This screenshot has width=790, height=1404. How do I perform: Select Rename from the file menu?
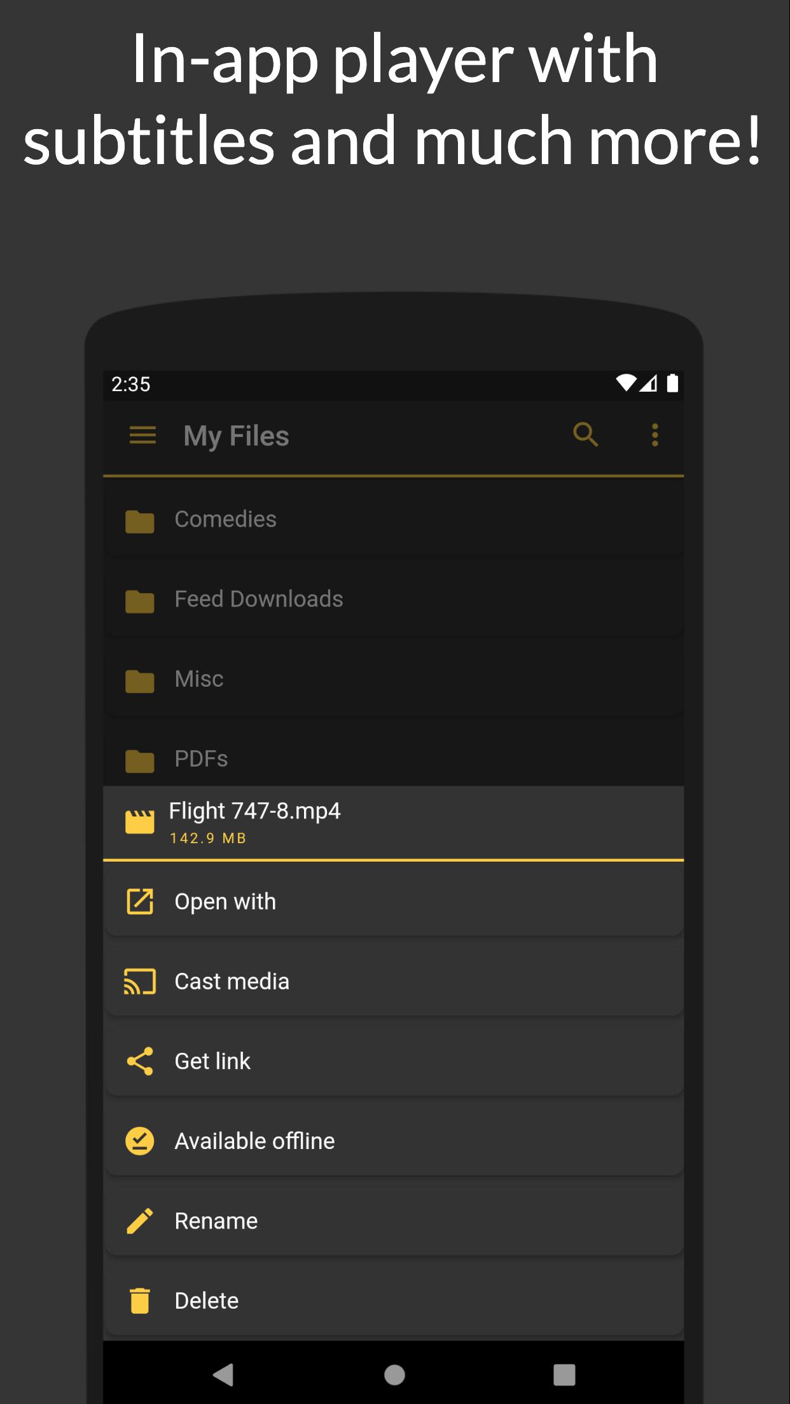[394, 1221]
